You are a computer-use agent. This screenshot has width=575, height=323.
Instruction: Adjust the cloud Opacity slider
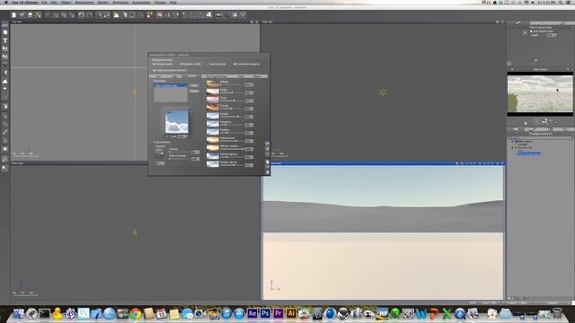coord(231,117)
